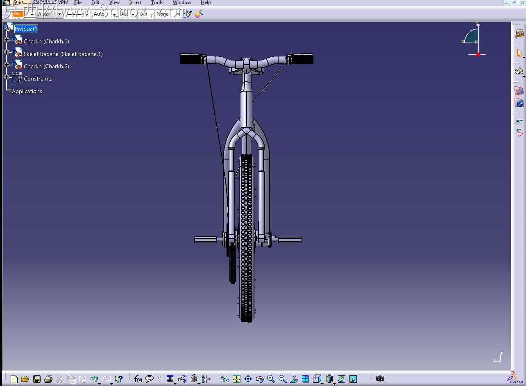Viewport: 526px width, 386px height.
Task: Click the top workbench icon in right toolbar
Action: pos(519,34)
